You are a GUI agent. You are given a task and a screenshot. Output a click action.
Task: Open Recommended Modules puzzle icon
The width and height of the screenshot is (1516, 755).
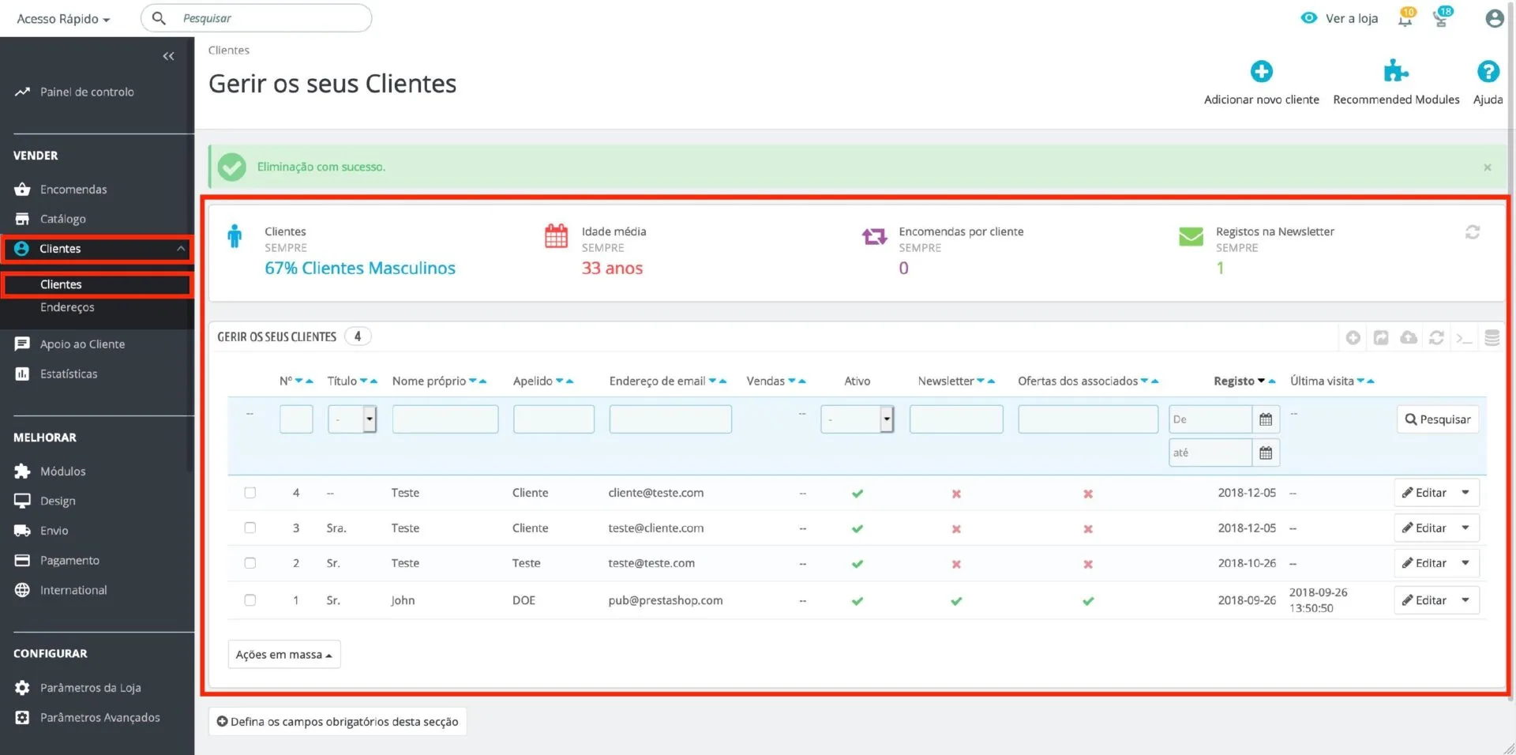pyautogui.click(x=1395, y=72)
